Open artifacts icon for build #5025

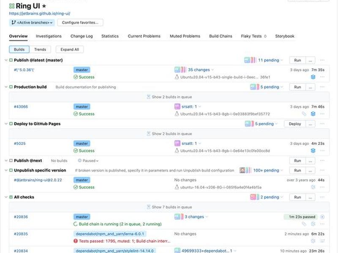(x=313, y=151)
